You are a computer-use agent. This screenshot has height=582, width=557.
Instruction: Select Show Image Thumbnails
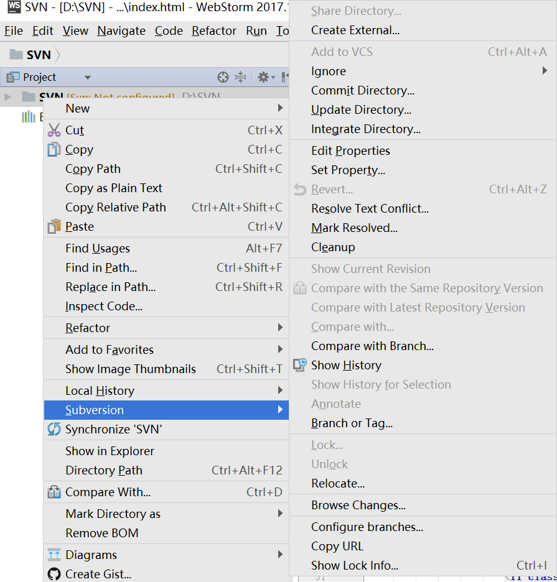pyautogui.click(x=166, y=369)
